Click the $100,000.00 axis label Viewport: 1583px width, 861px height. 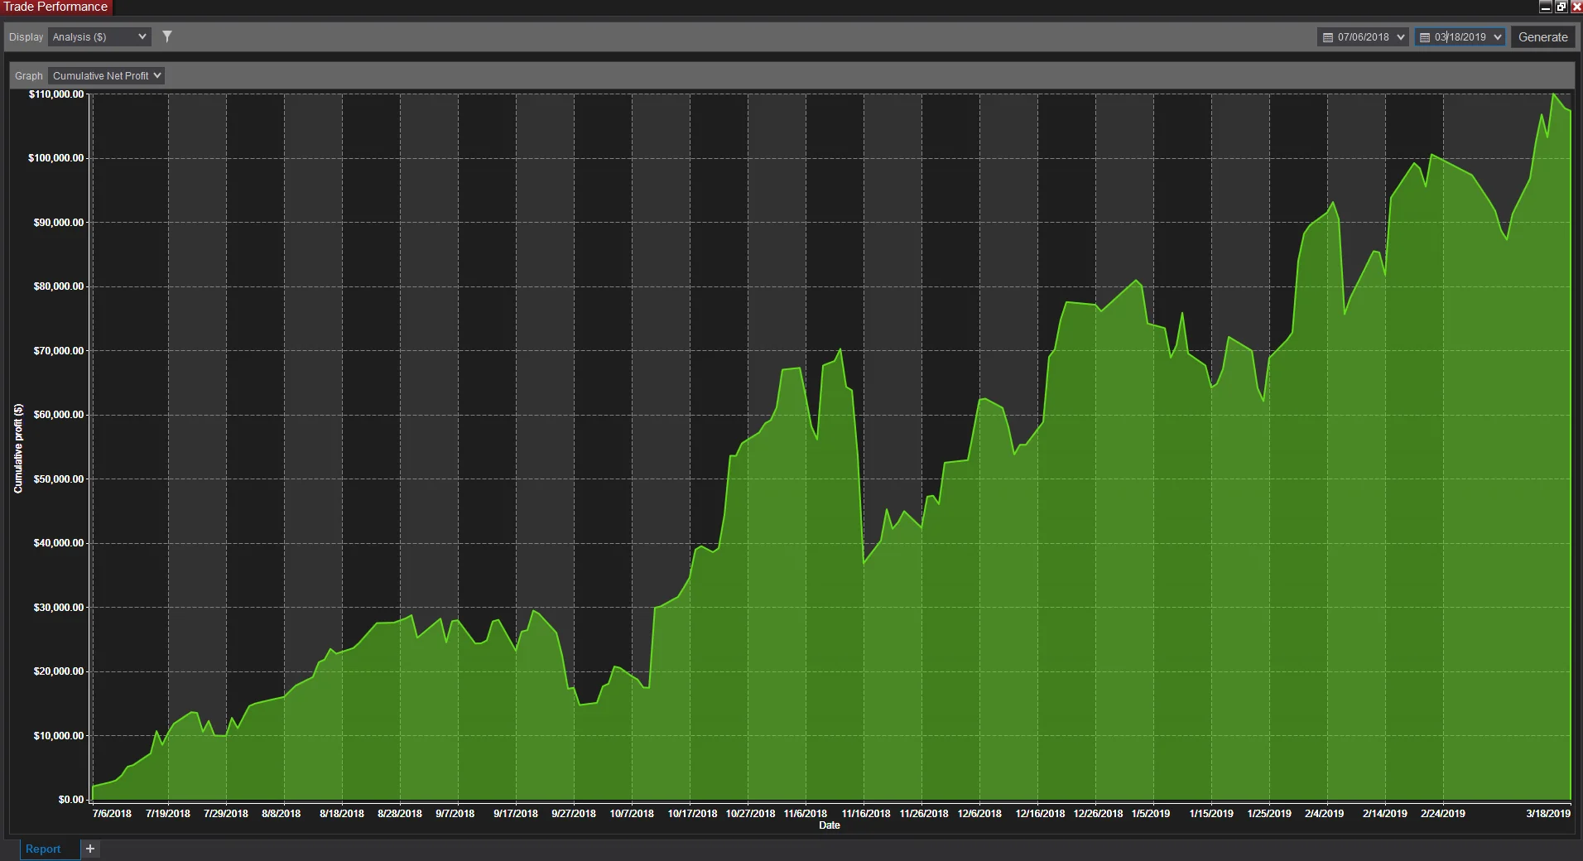(x=56, y=158)
